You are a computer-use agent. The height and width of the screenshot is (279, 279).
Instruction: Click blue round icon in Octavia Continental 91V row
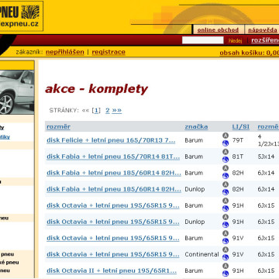226,257
